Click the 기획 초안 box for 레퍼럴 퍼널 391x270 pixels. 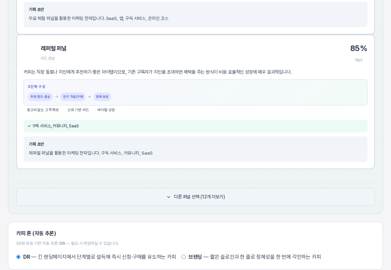pos(195,149)
